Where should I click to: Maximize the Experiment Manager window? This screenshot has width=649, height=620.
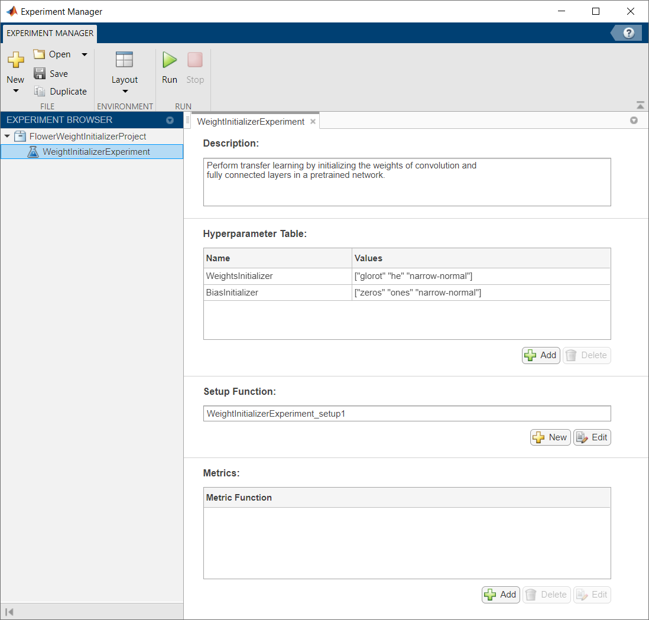point(596,11)
